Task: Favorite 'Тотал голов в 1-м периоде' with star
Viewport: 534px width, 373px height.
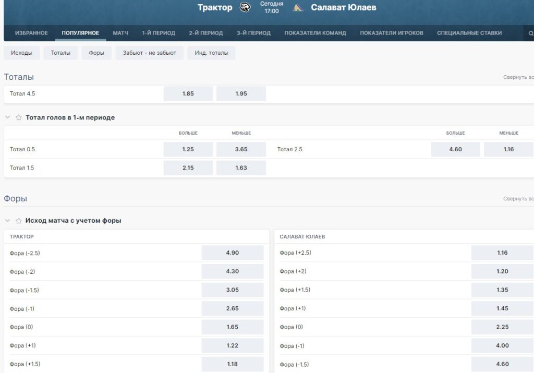Action: point(19,117)
